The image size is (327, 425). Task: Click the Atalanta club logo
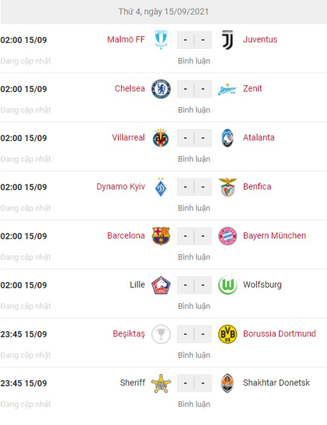tap(227, 138)
